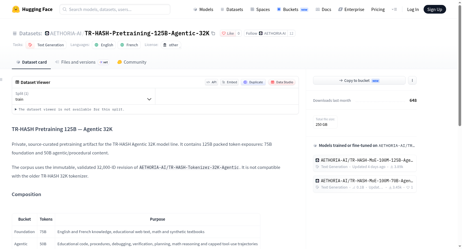Go to Enterprise page
The width and height of the screenshot is (462, 249).
351,9
